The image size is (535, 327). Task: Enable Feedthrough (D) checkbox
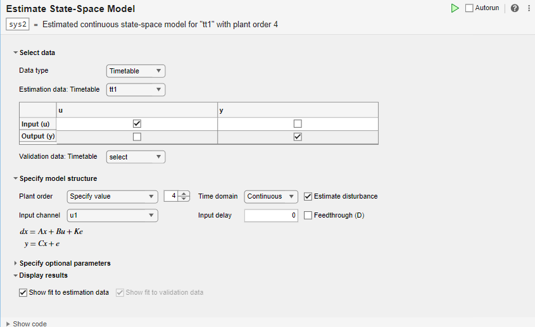(x=308, y=215)
